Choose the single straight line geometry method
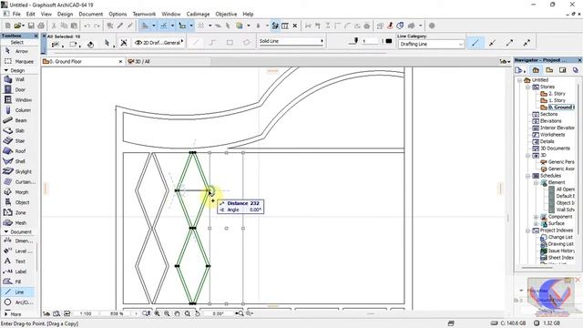Image resolution: width=583 pixels, height=328 pixels. coord(195,43)
